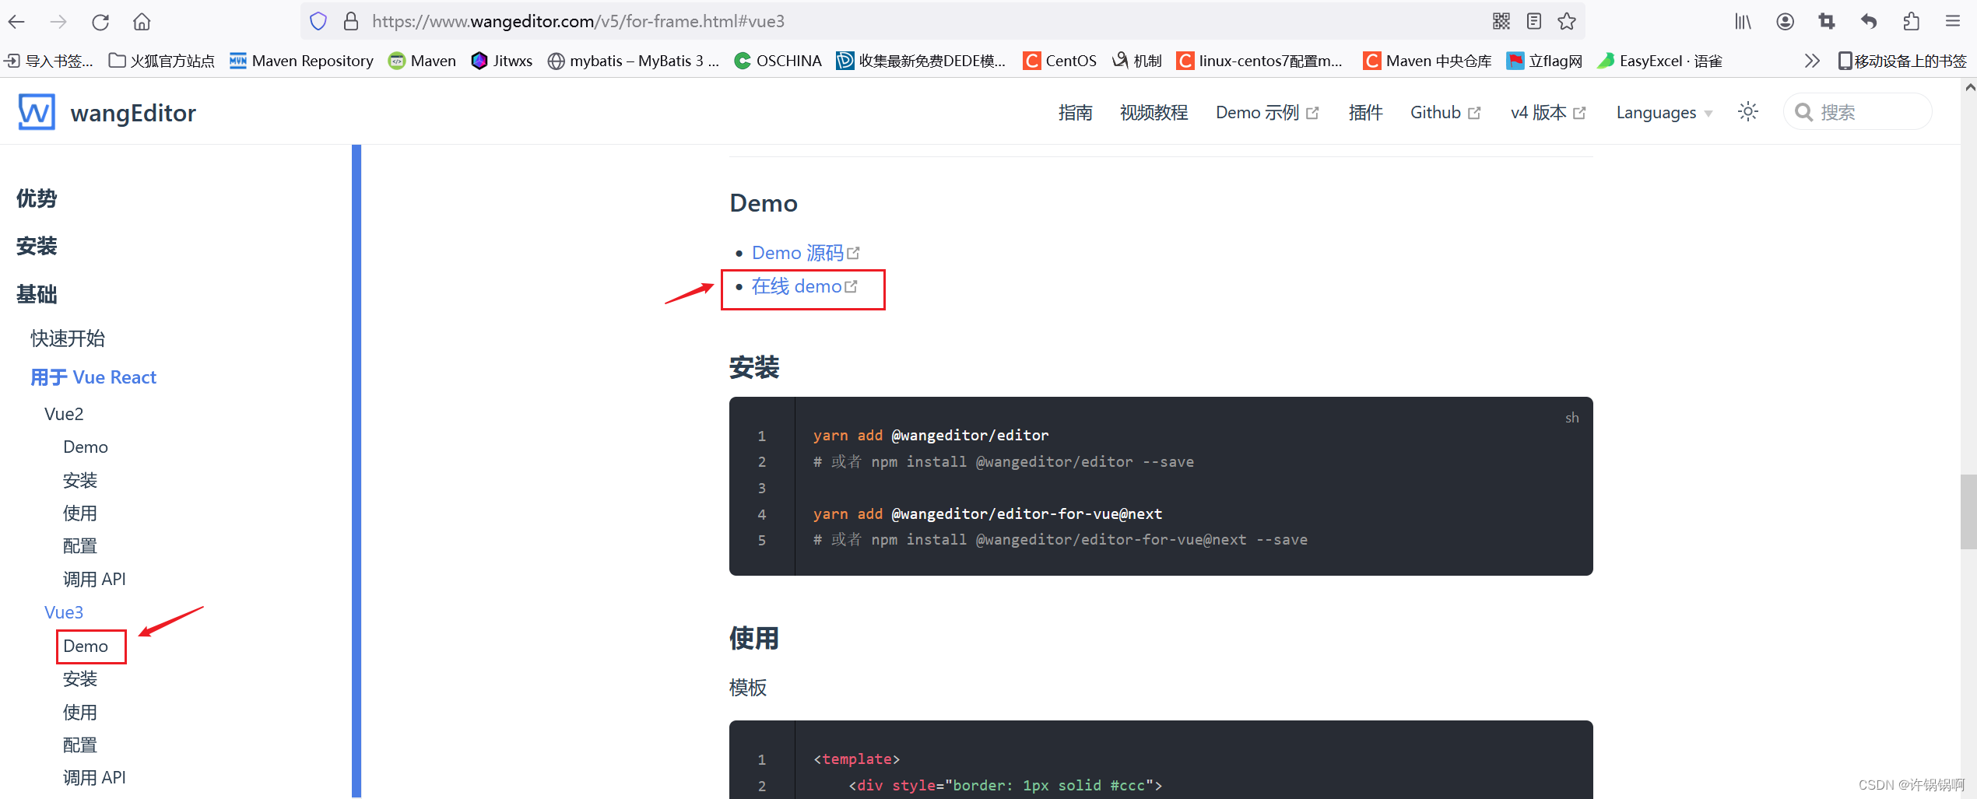Open QR code icon in address bar

[1501, 21]
